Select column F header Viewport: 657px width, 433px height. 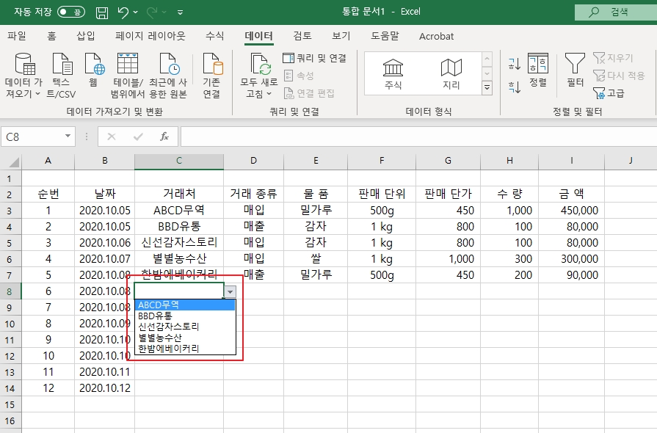point(382,161)
